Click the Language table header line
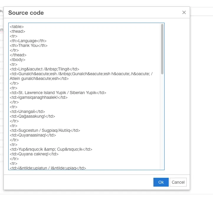The image size is (213, 199). (x=28, y=41)
